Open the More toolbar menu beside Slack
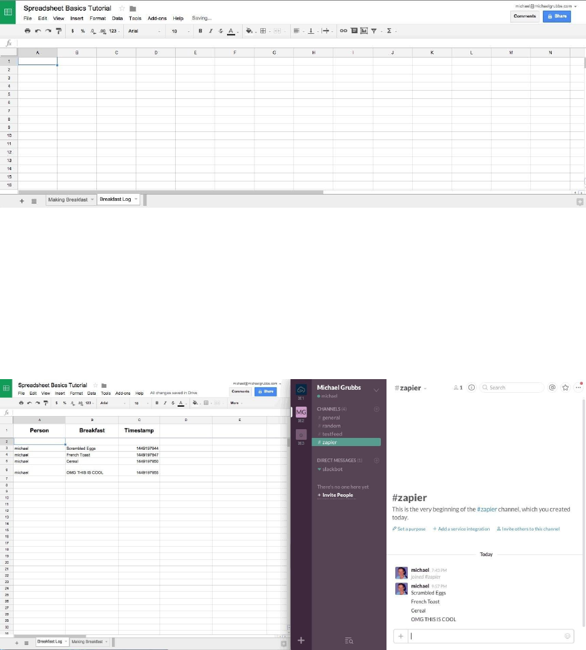586x650 pixels. (236, 403)
